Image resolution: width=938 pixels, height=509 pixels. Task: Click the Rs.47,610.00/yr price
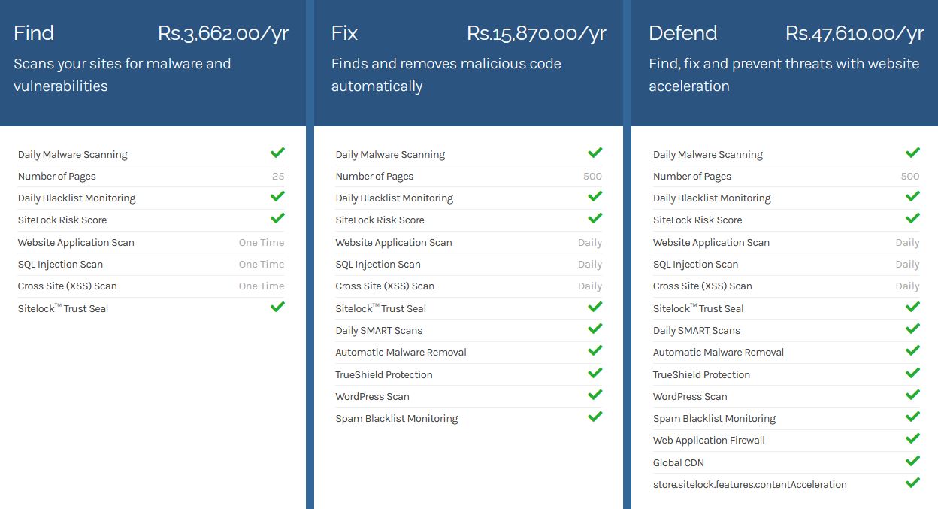(x=855, y=34)
